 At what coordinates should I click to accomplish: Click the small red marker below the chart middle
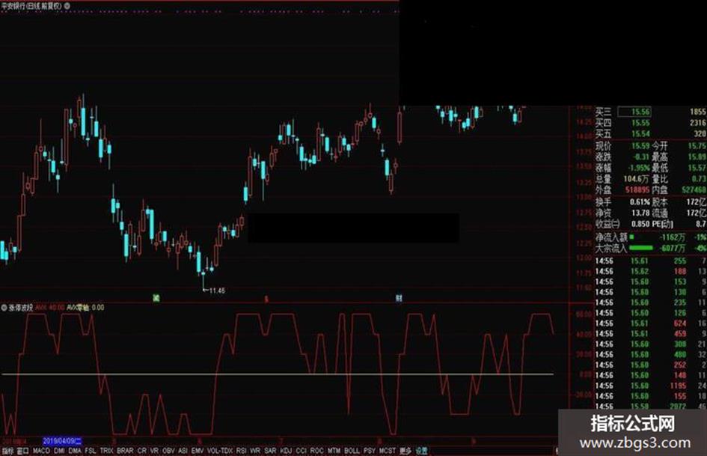click(x=266, y=299)
